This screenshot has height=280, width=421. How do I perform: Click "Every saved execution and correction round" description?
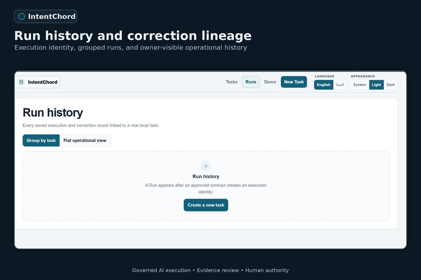tap(91, 125)
